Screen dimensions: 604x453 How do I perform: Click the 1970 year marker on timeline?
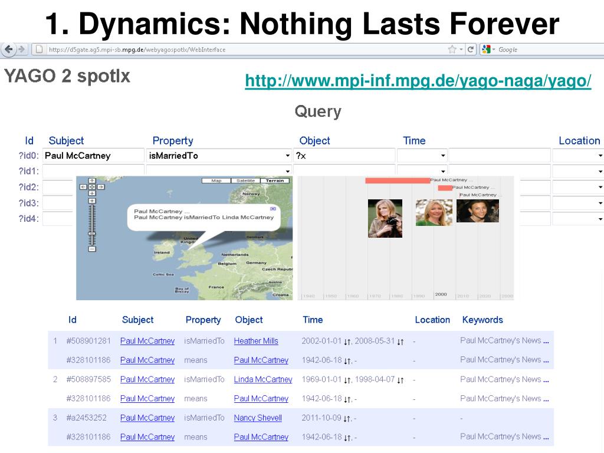pos(375,296)
